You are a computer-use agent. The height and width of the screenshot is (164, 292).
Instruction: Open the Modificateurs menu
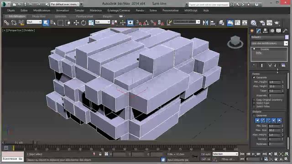coord(42,10)
